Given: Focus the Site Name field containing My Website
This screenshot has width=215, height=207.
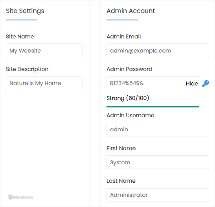Looking at the screenshot, I should coord(44,51).
